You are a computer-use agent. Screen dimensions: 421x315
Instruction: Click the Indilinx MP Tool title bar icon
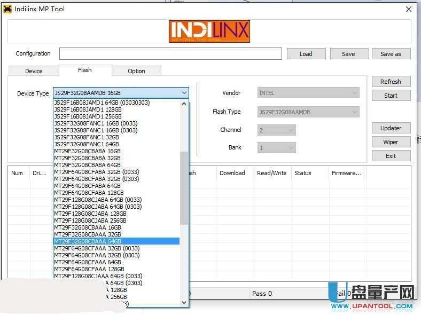tap(7, 9)
